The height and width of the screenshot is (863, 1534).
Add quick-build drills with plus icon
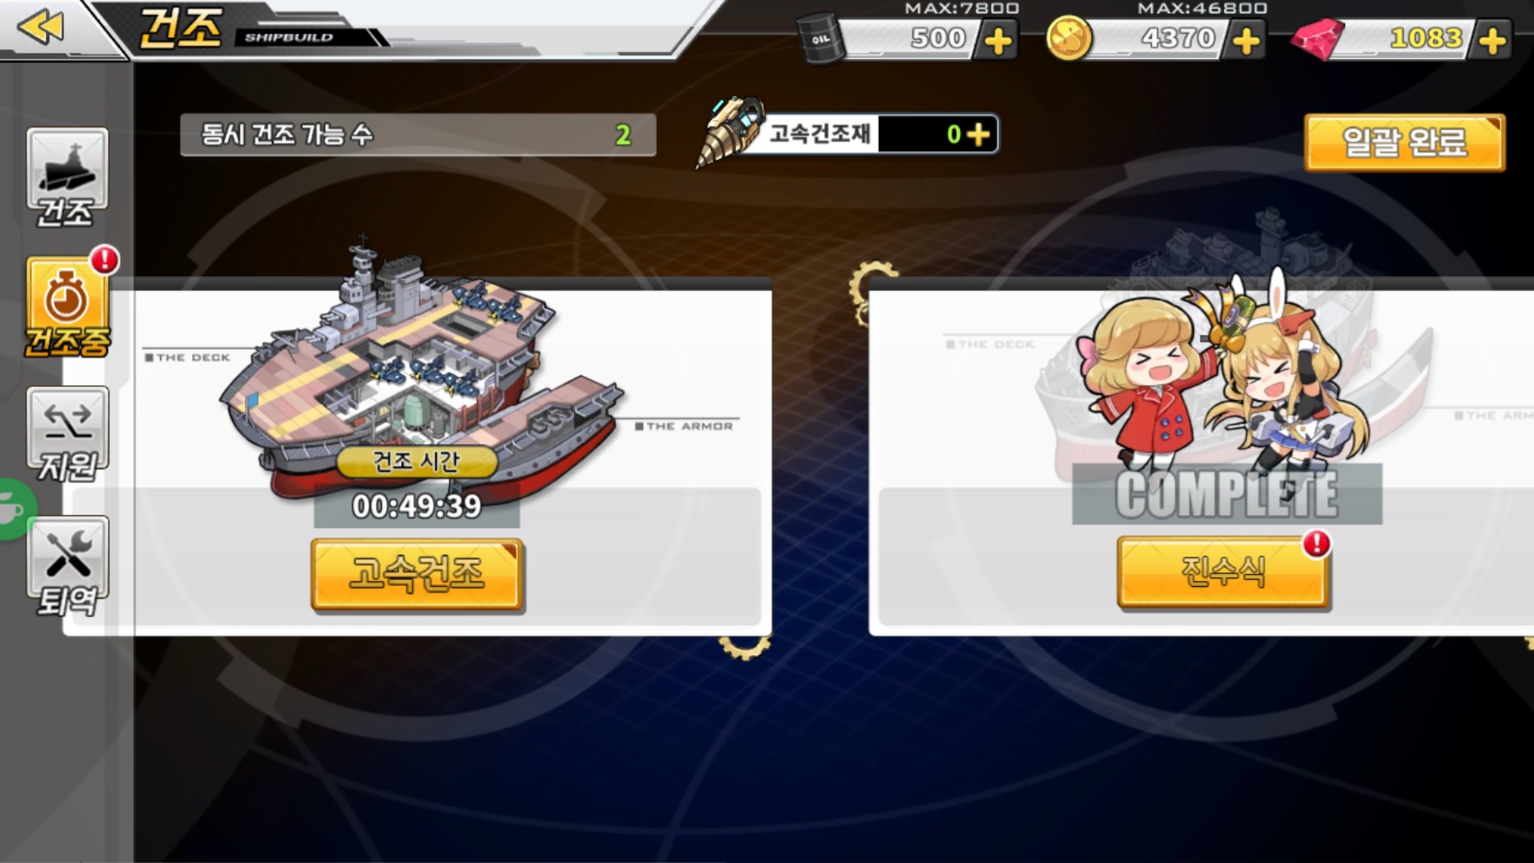[978, 134]
